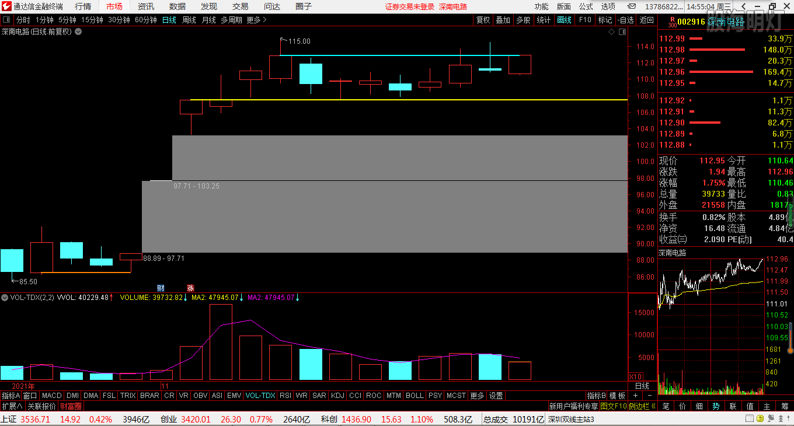This screenshot has height=426, width=794.
Task: Open the 价 tab in quote panel
Action: click(x=682, y=406)
